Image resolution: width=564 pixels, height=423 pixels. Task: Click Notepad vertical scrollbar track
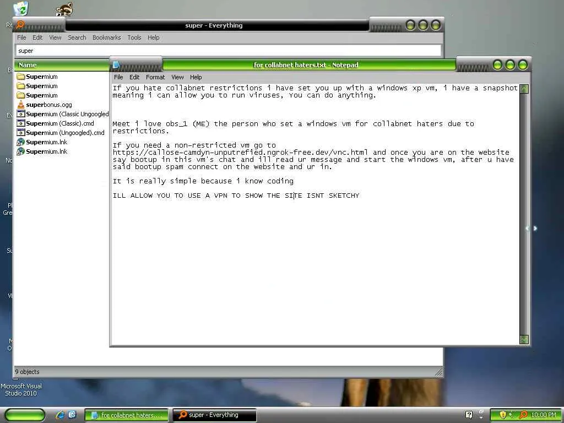click(524, 214)
